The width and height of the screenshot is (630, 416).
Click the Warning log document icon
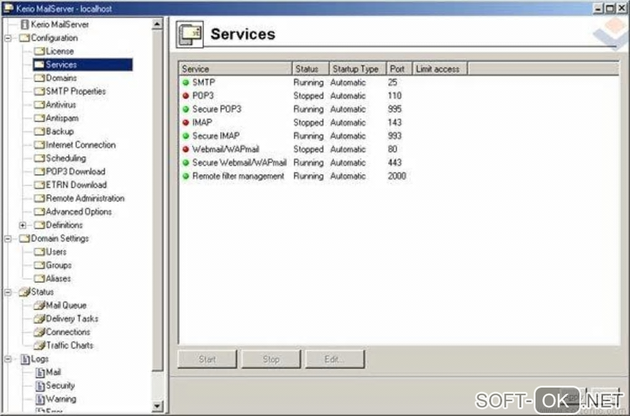(40, 399)
